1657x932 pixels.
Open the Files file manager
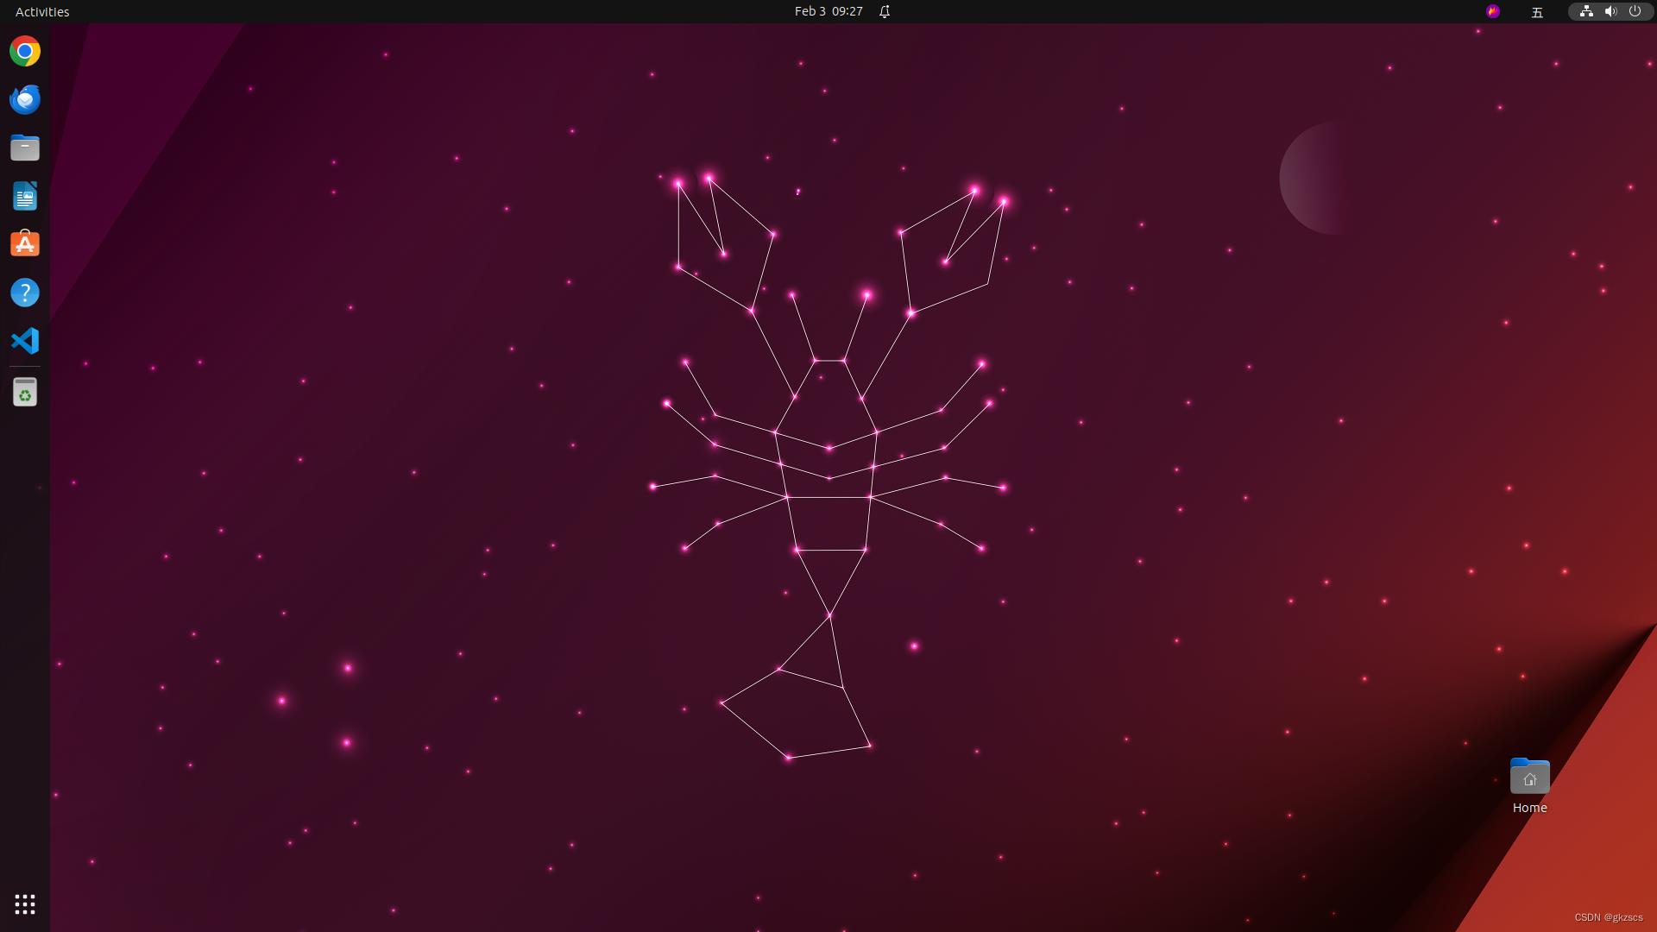(25, 148)
